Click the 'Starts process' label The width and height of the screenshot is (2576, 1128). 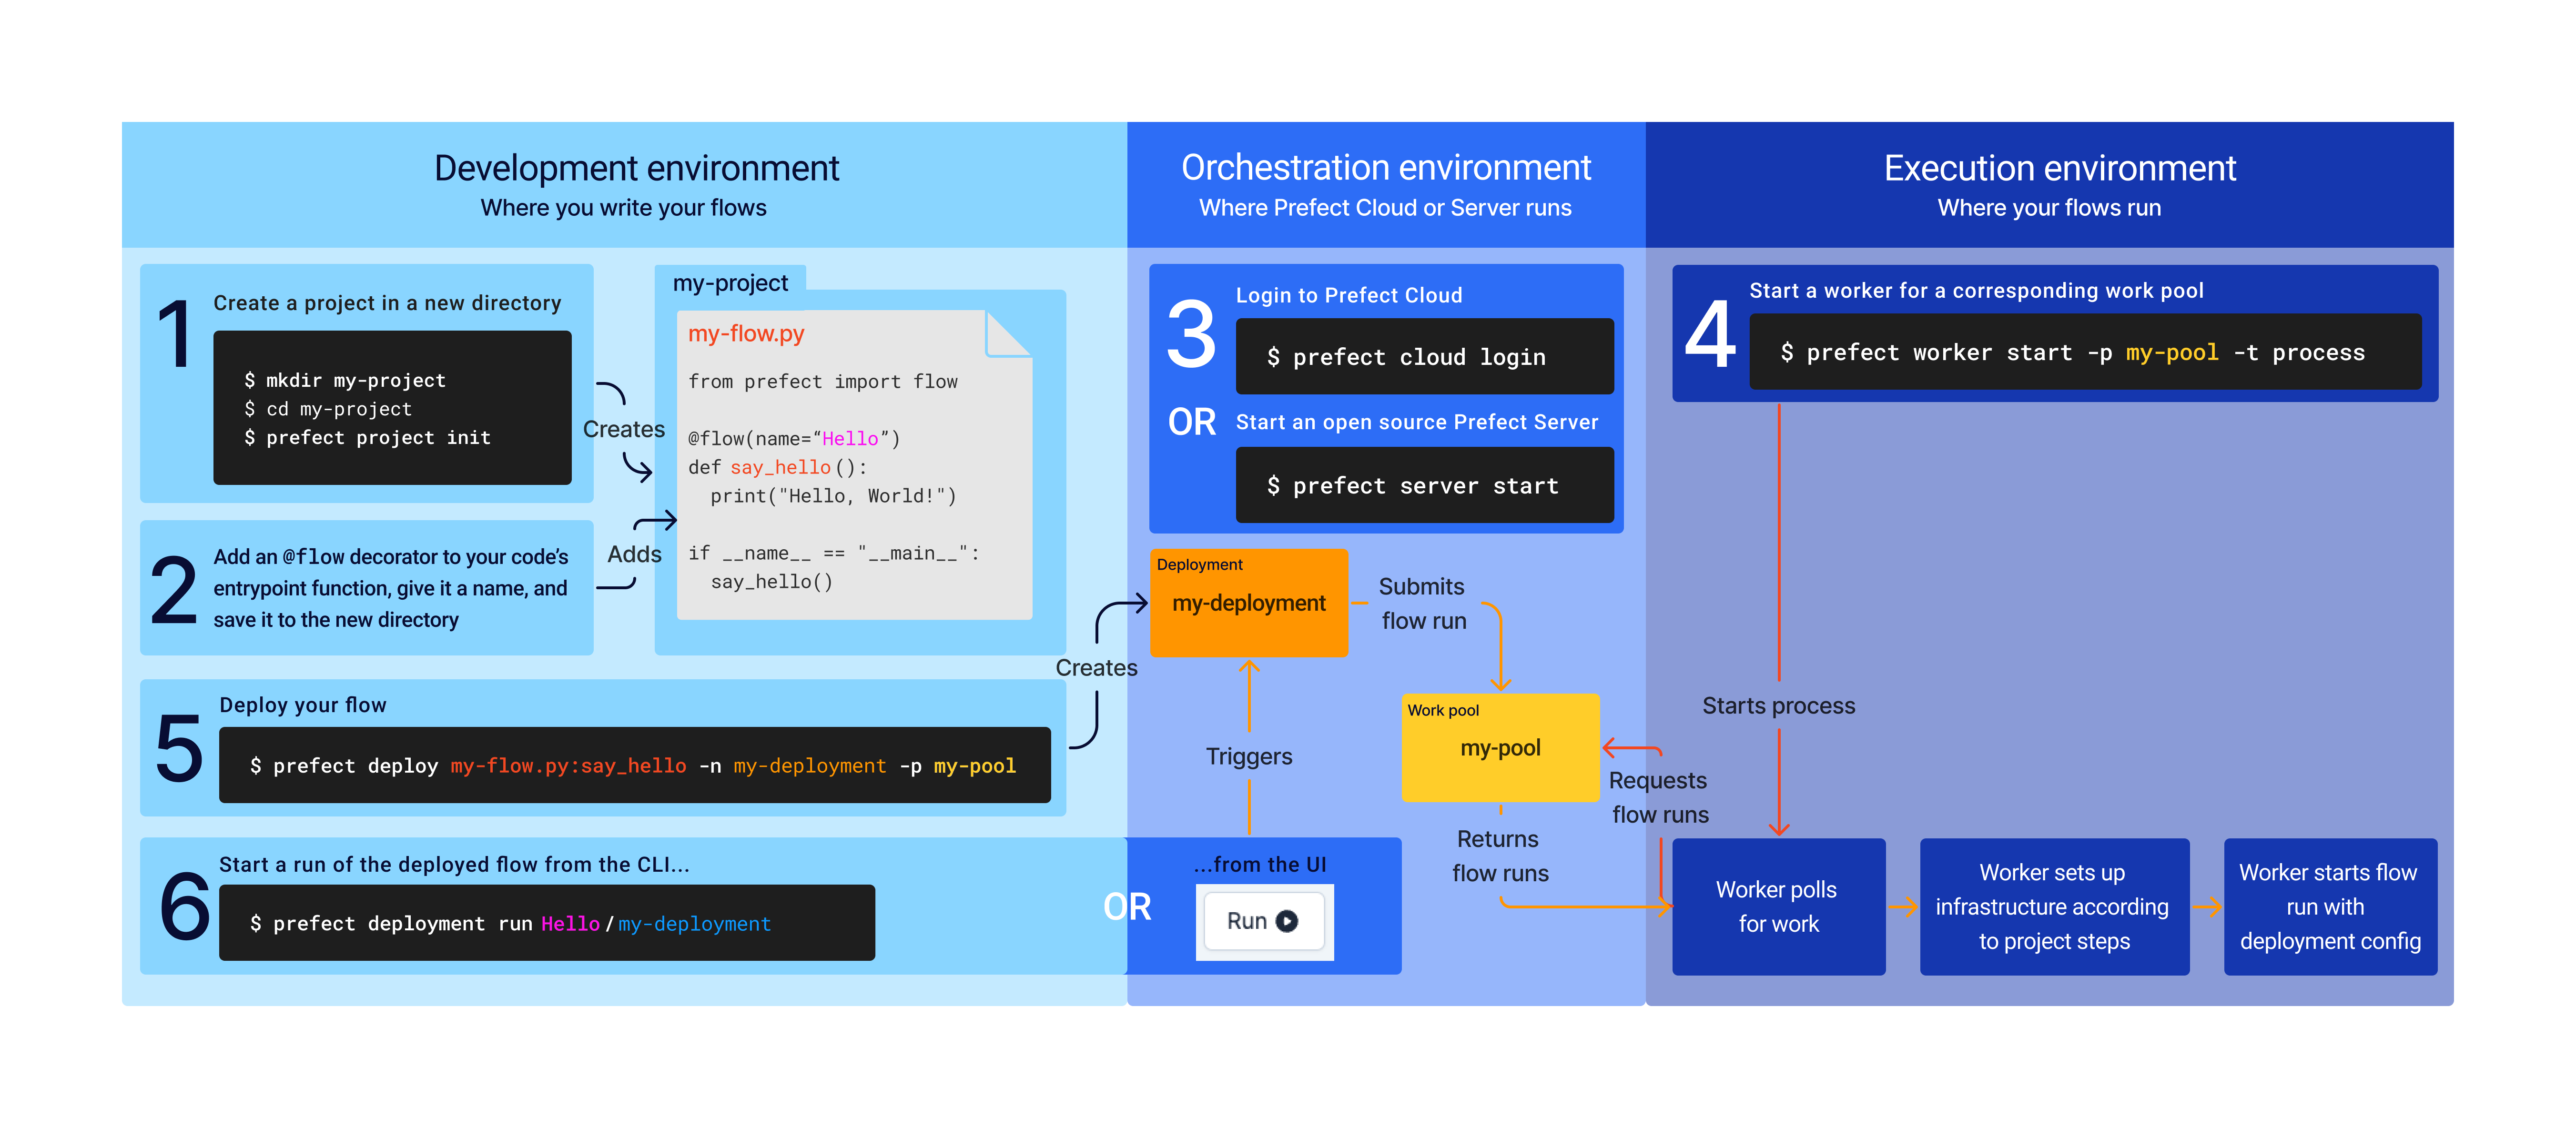click(1778, 706)
